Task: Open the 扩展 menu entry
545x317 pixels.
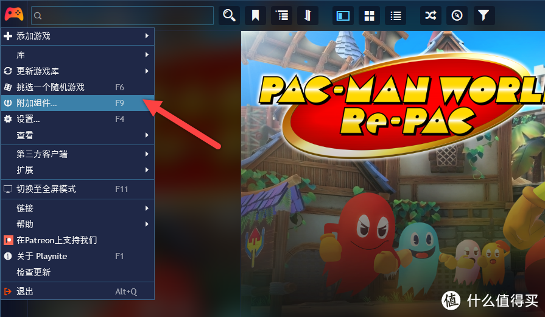Action: pos(78,170)
